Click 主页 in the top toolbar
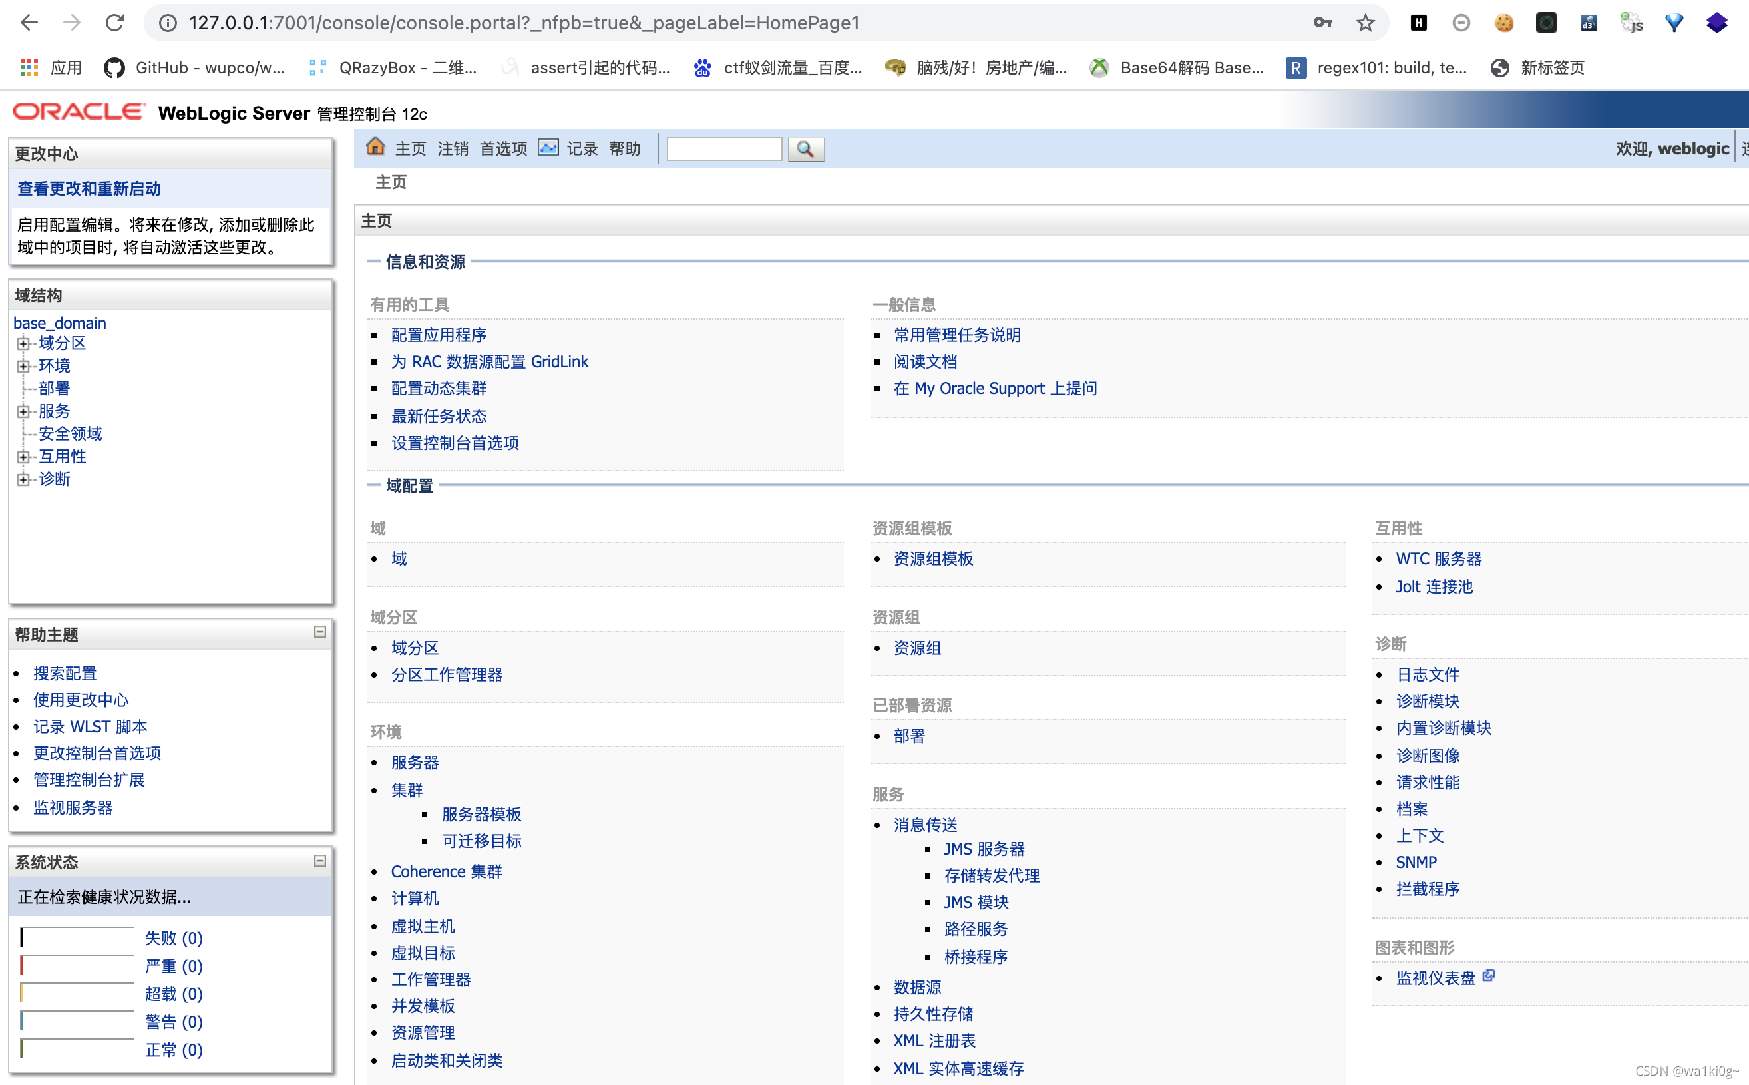 [411, 148]
